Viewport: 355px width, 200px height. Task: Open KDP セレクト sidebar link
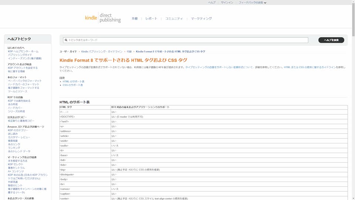coord(16,164)
